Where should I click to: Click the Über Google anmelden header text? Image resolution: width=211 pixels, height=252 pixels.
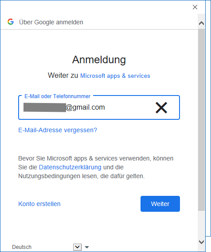click(x=51, y=22)
